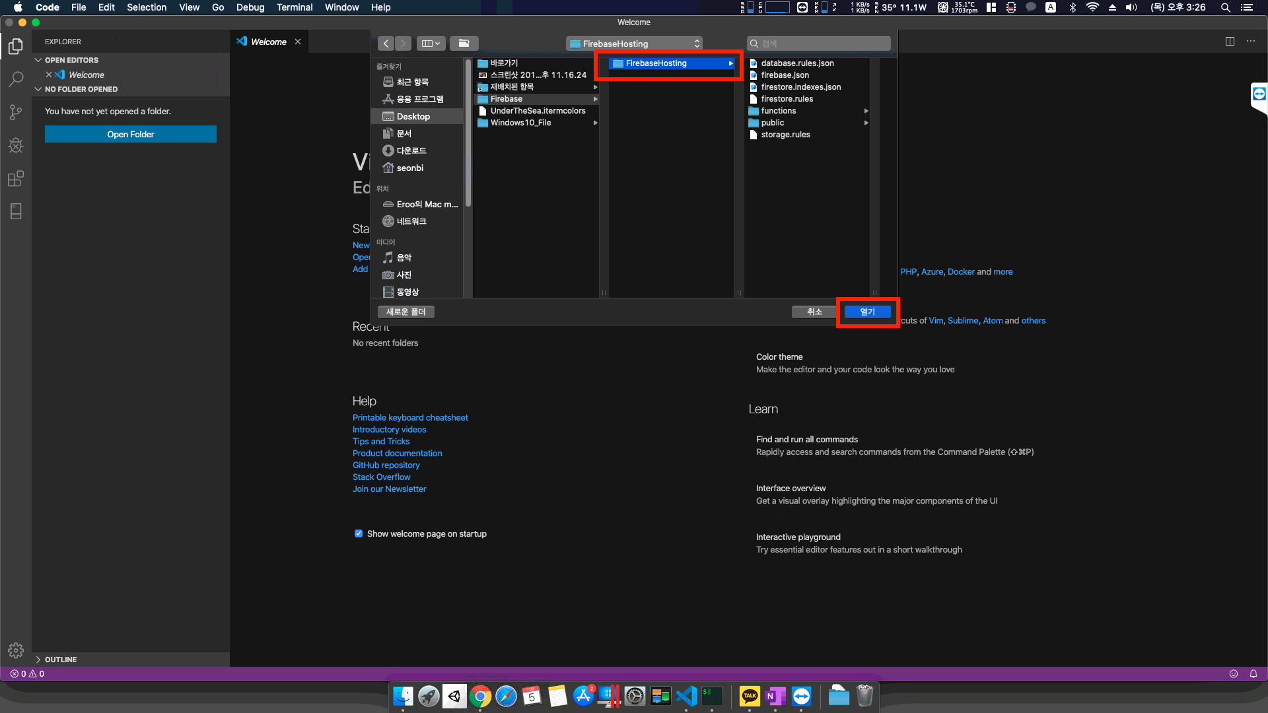Open the Extensions view icon

(16, 178)
